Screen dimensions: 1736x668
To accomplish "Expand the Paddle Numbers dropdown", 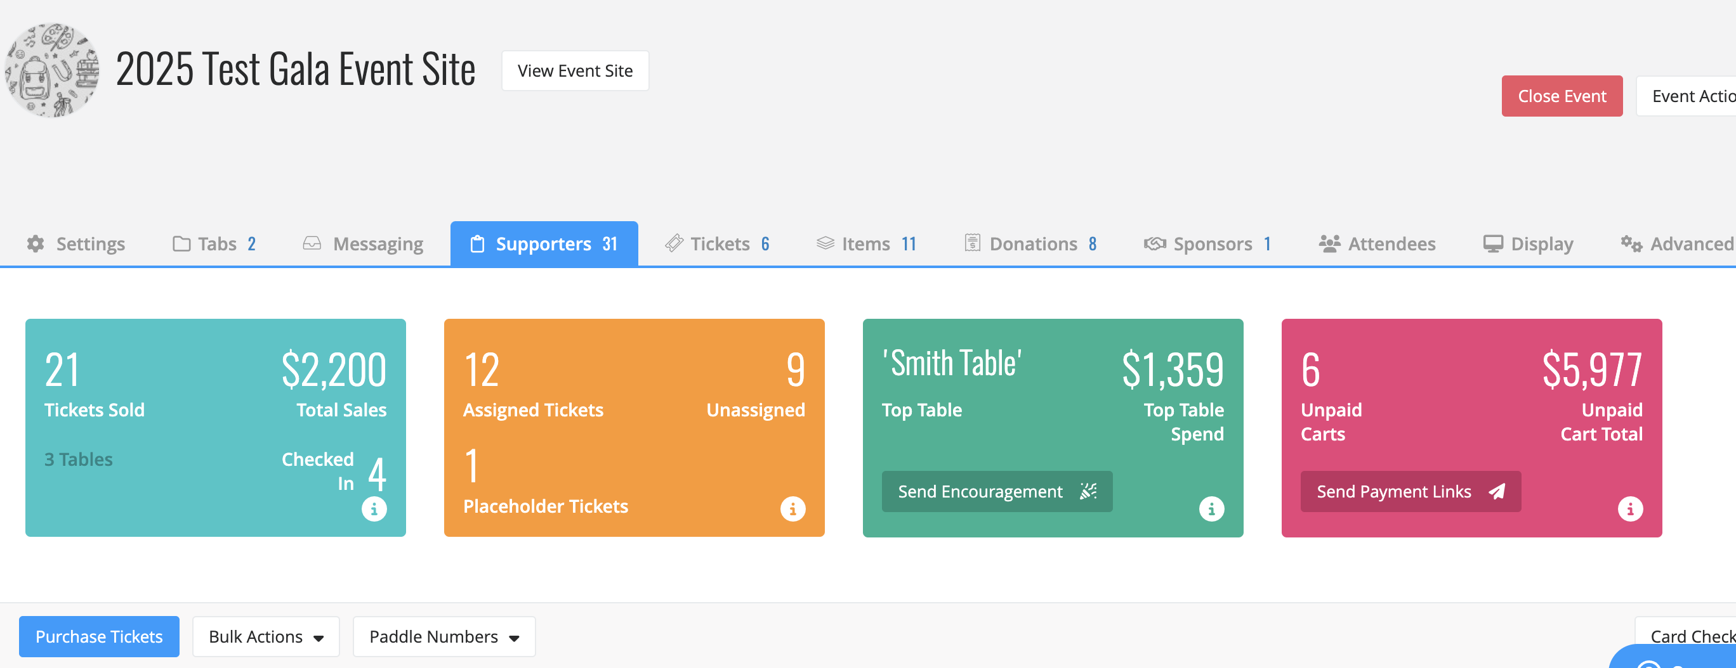I will point(444,636).
